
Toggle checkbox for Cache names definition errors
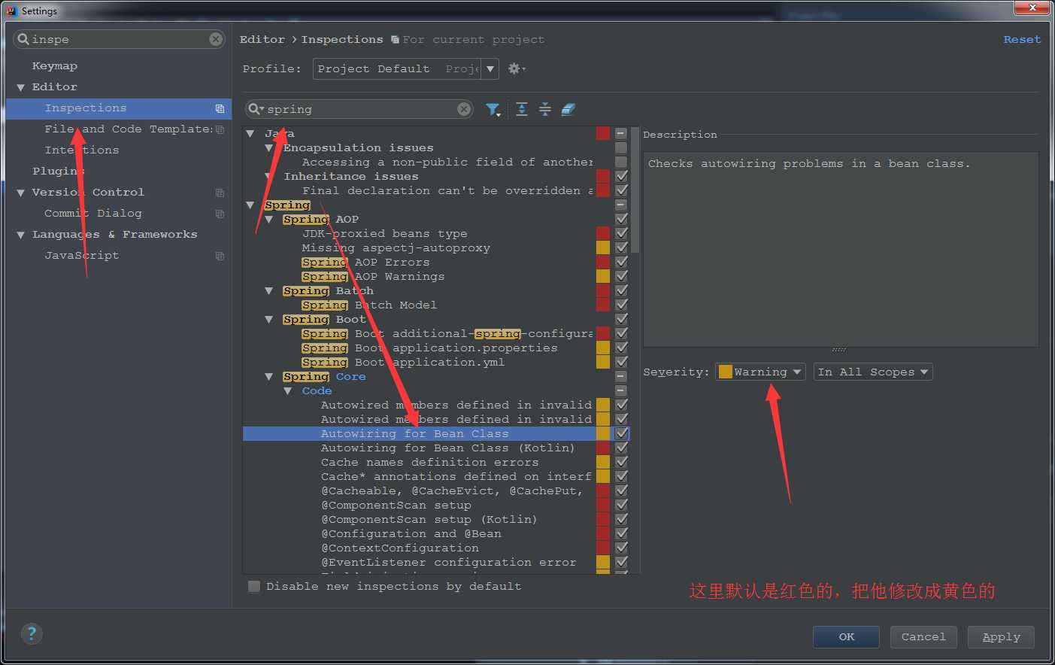621,462
